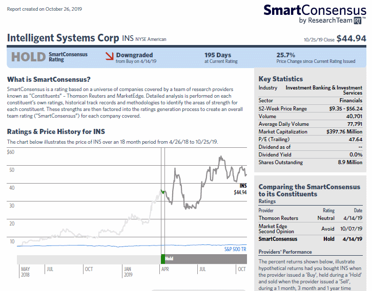Select the HOLD rating label

pyautogui.click(x=29, y=57)
